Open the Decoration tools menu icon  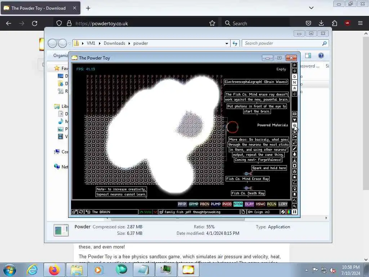click(x=294, y=201)
